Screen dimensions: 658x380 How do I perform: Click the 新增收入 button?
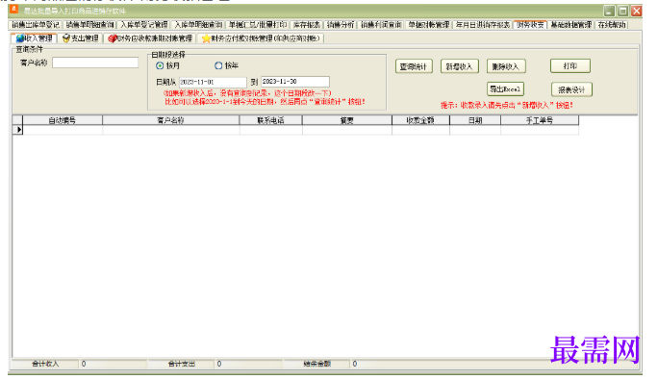[x=459, y=66]
